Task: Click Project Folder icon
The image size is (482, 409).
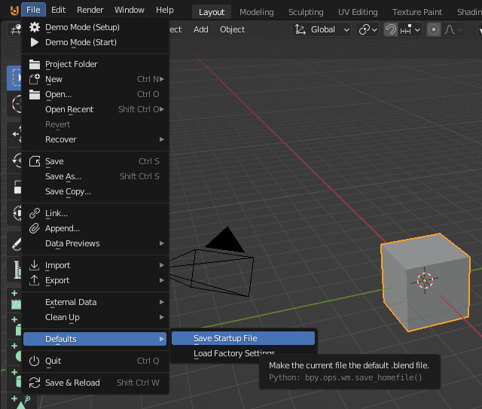Action: click(x=35, y=64)
